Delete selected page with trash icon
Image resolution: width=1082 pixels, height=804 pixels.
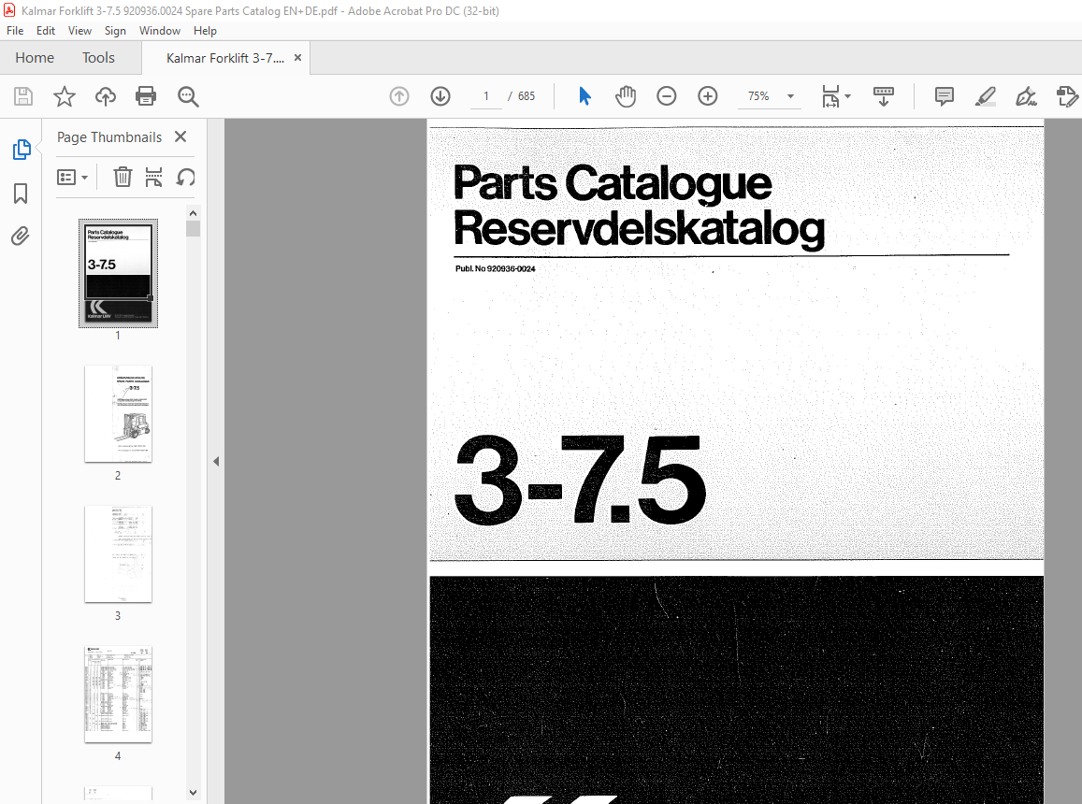pos(123,178)
